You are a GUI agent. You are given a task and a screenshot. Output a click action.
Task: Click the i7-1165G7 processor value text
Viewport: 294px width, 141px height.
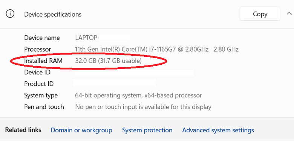pyautogui.click(x=157, y=49)
